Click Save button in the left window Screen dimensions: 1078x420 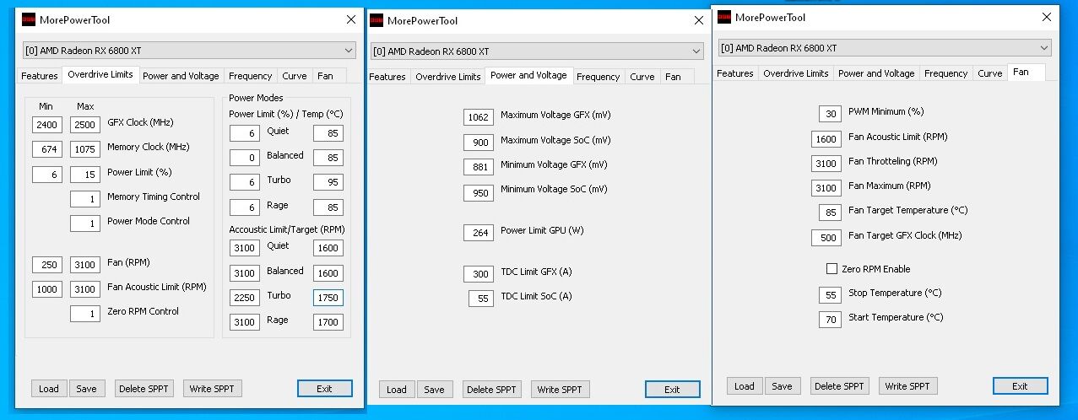coord(86,389)
